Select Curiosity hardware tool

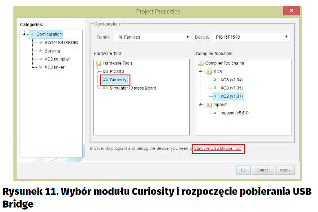(x=118, y=79)
